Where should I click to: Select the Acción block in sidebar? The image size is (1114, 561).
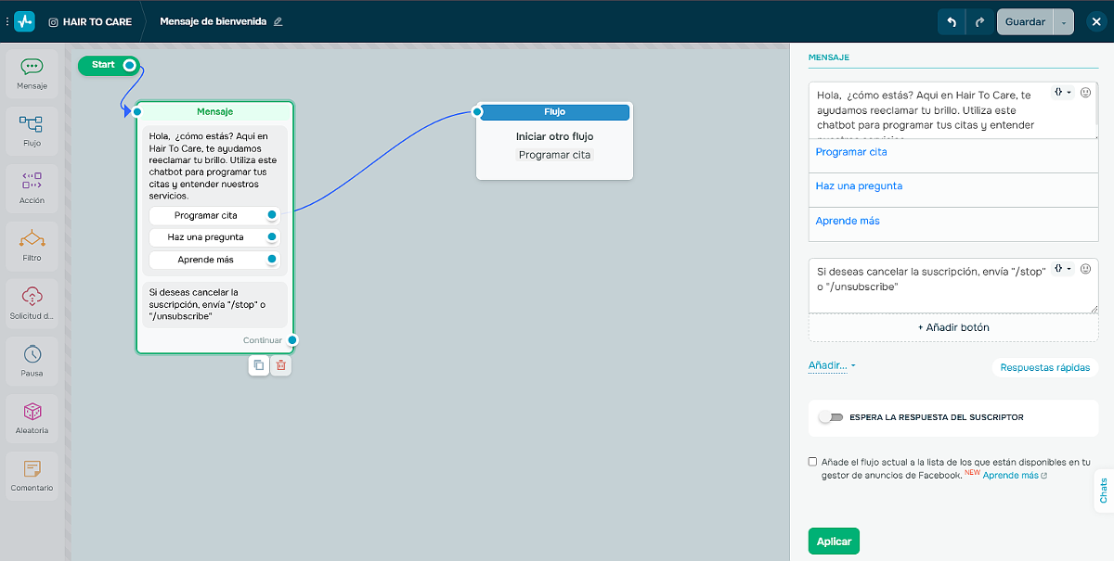pos(32,189)
